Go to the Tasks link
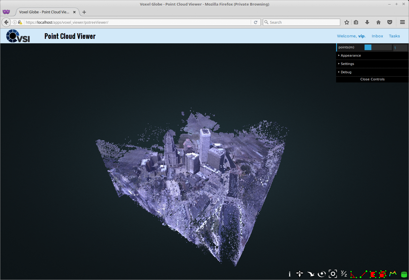Image resolution: width=409 pixels, height=280 pixels. (x=394, y=36)
